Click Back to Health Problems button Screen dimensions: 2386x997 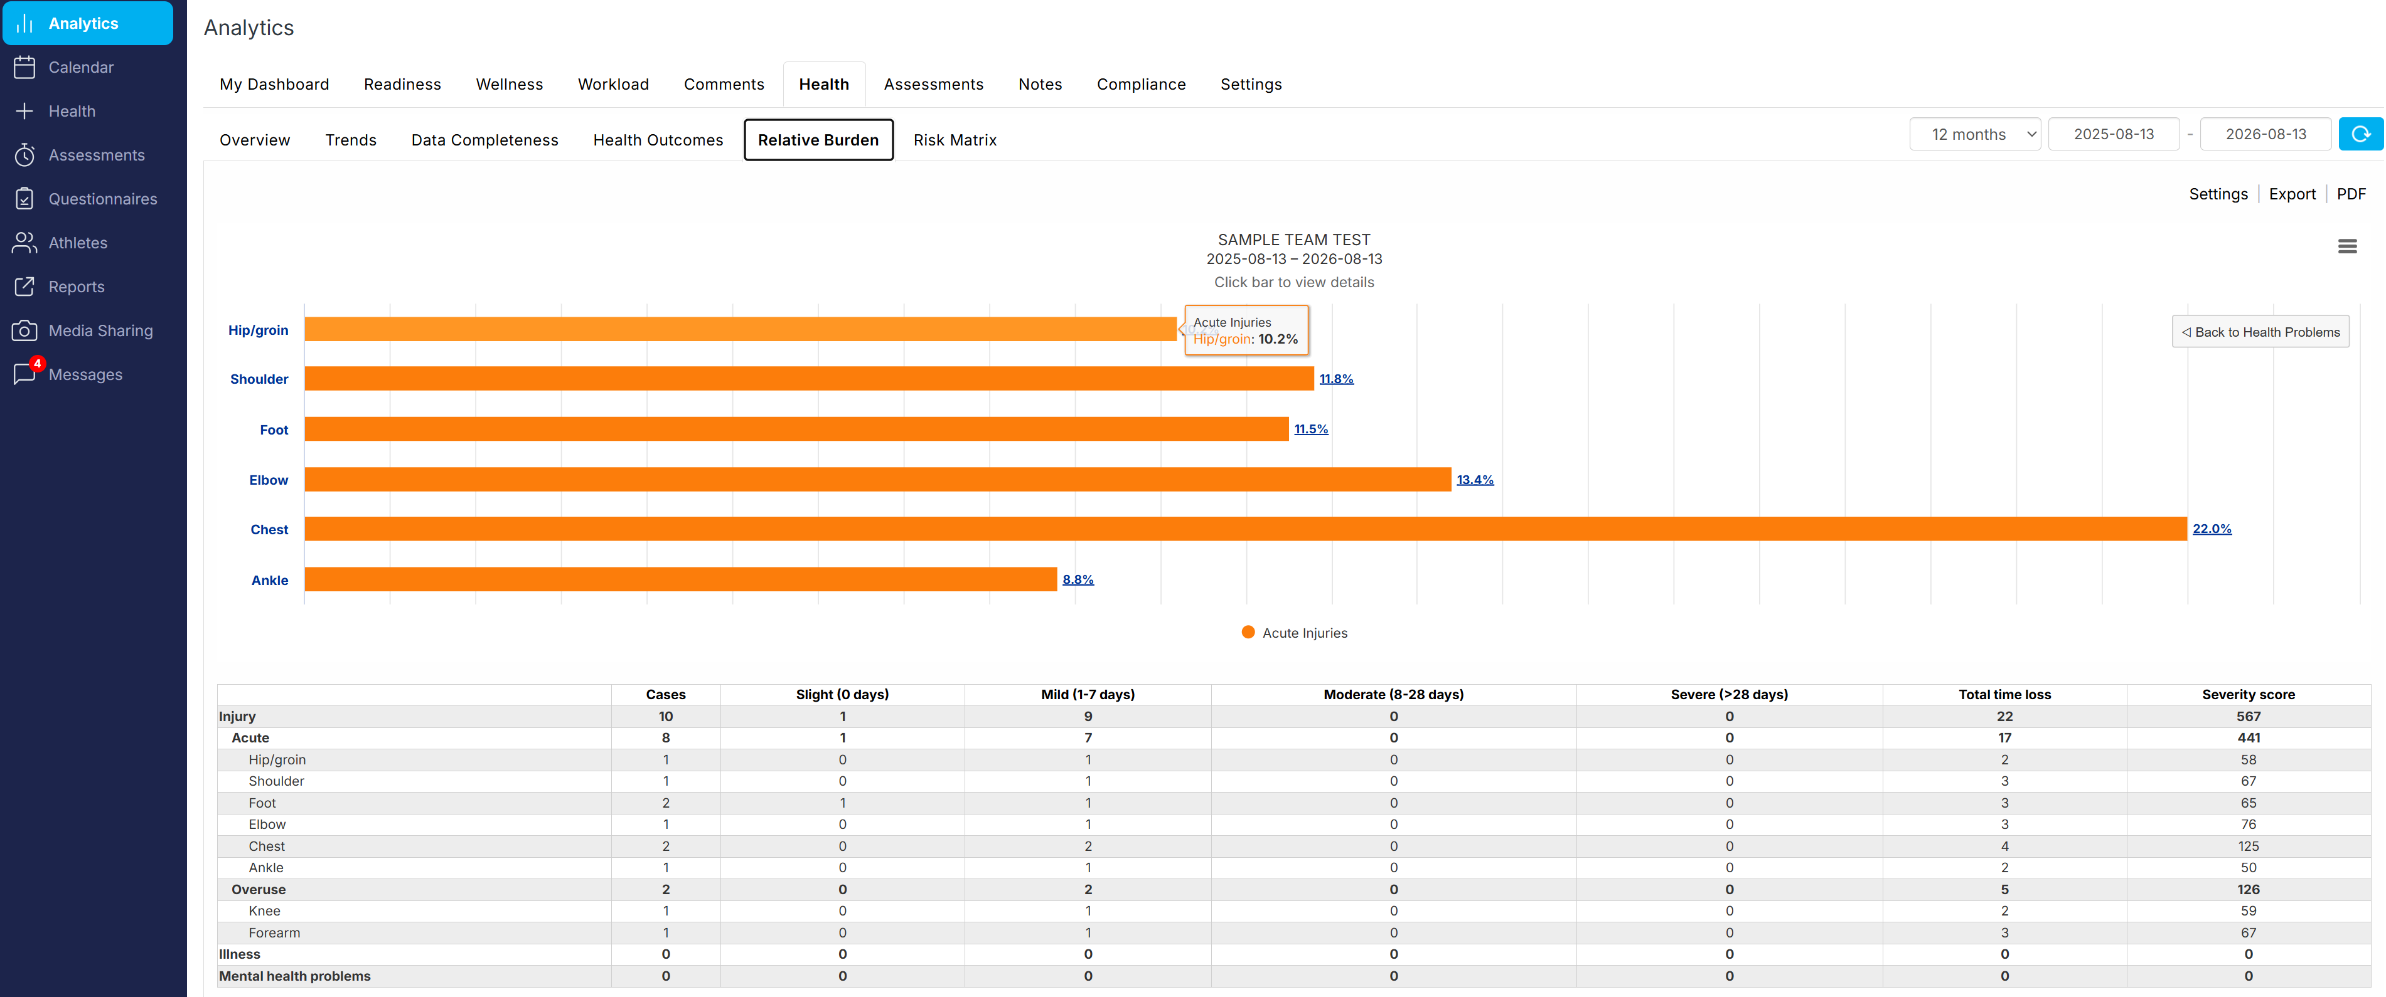point(2260,332)
